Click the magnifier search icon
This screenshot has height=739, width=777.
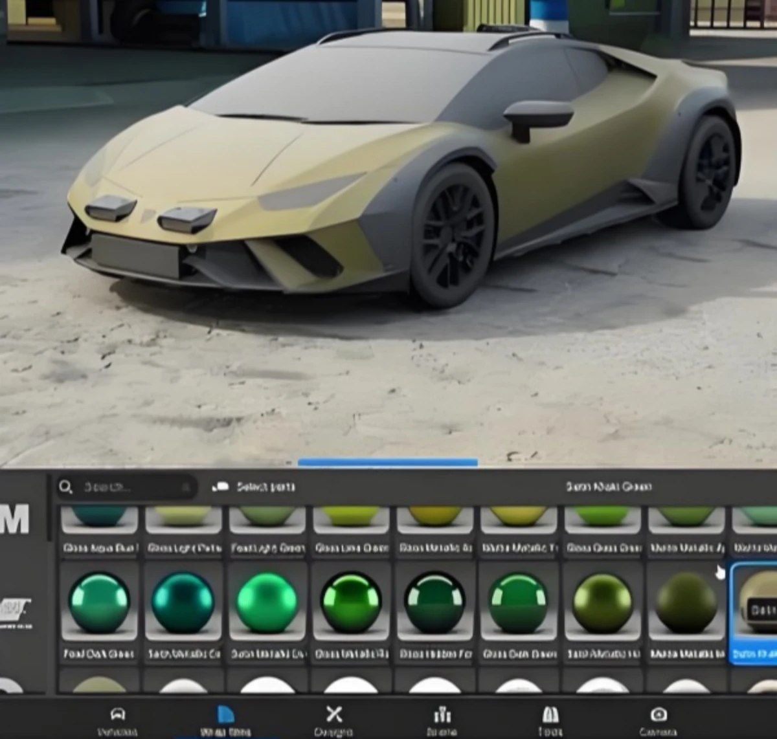pyautogui.click(x=65, y=487)
